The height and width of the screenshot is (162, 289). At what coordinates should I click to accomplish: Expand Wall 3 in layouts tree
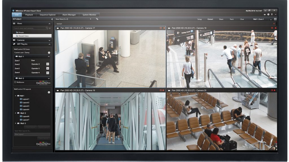16,123
